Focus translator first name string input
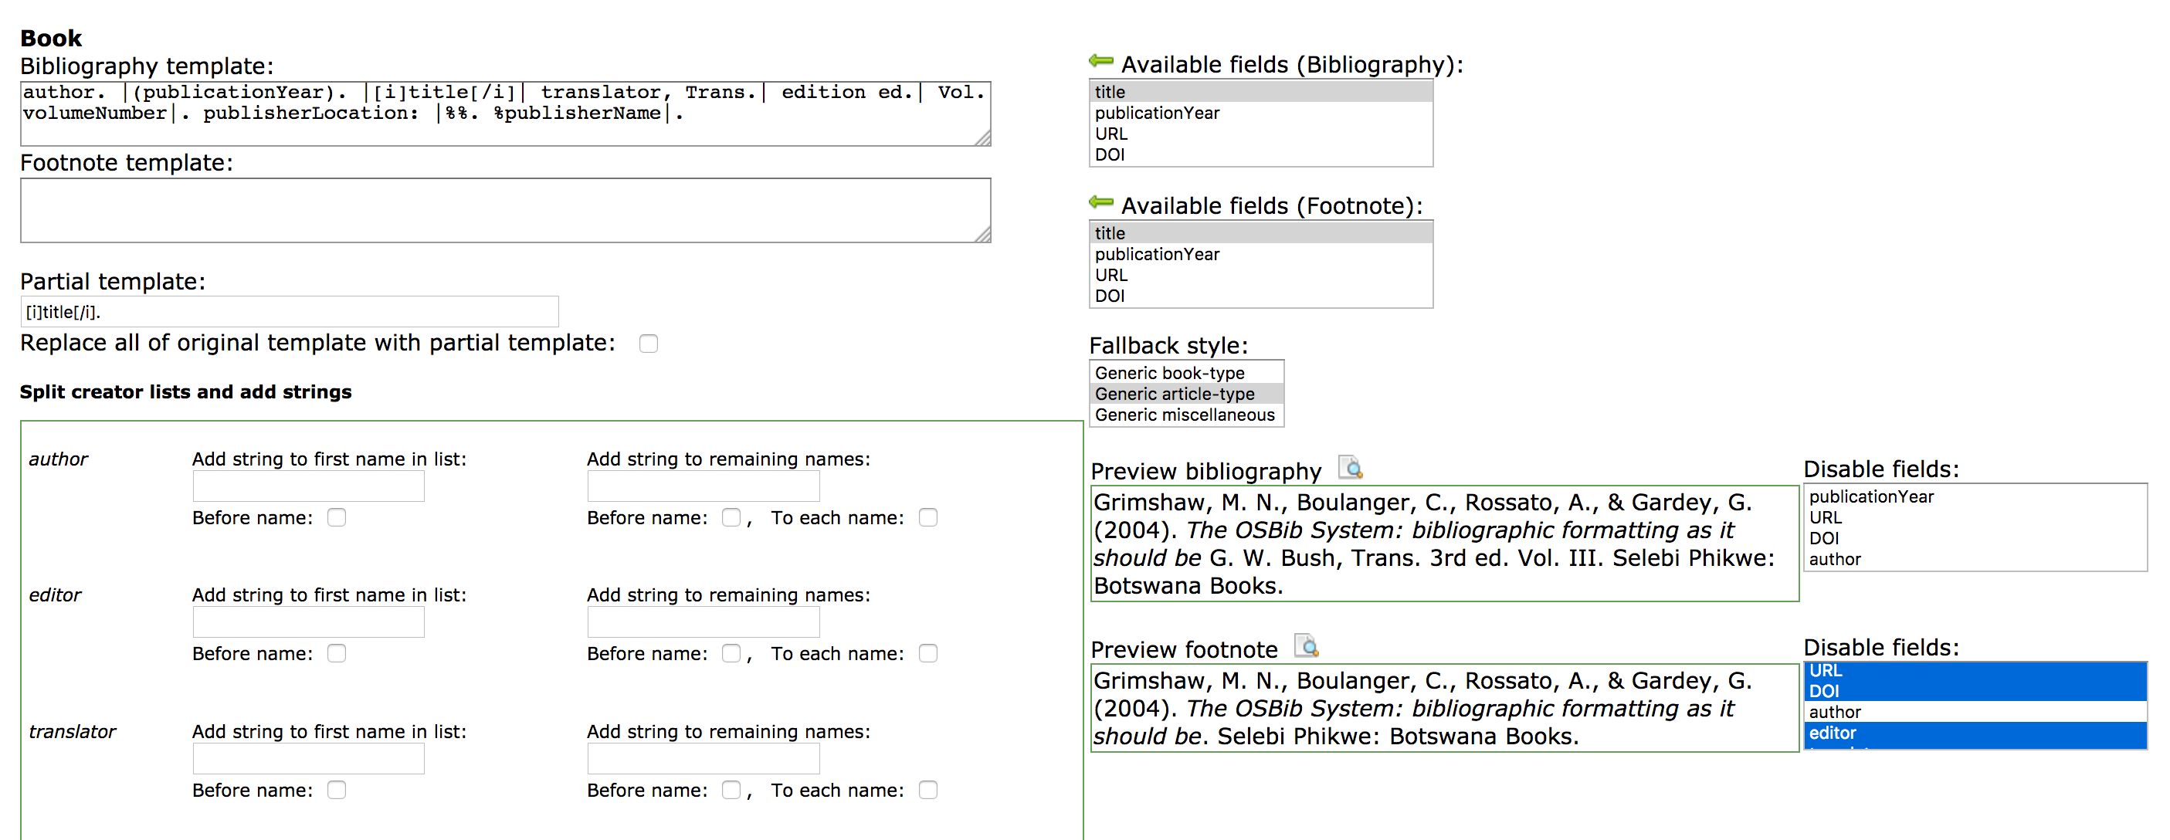 [308, 758]
